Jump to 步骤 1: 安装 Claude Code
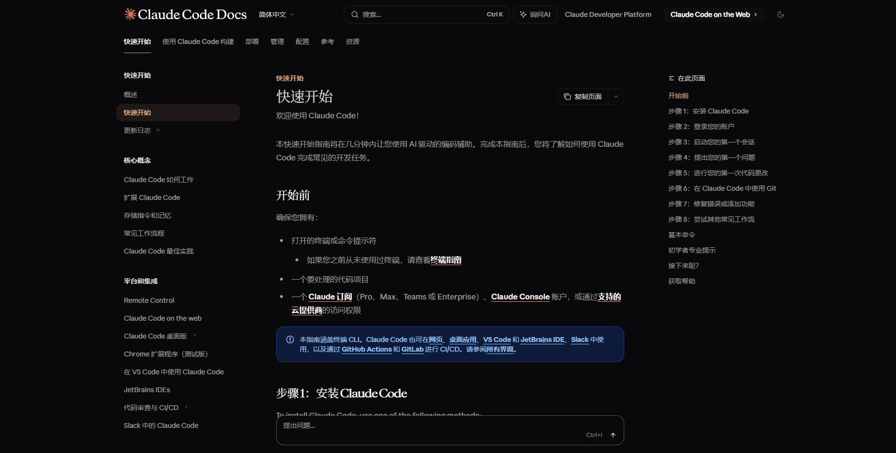 [x=708, y=111]
